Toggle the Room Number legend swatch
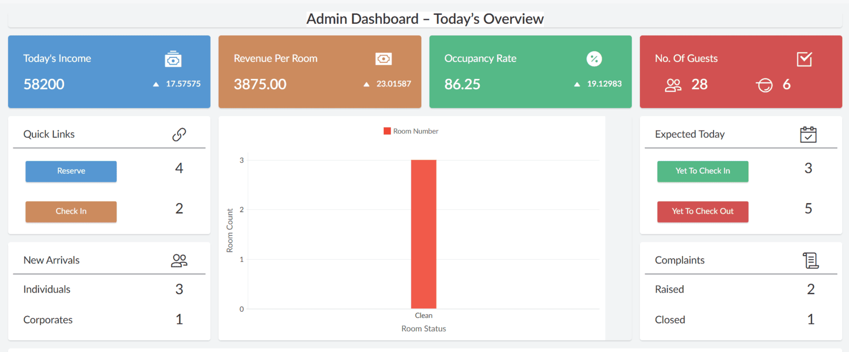The height and width of the screenshot is (352, 849). [x=387, y=131]
